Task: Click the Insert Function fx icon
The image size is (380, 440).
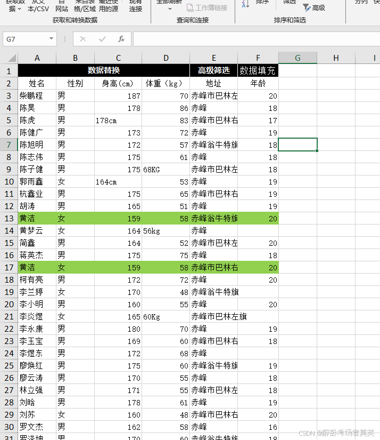Action: click(121, 39)
